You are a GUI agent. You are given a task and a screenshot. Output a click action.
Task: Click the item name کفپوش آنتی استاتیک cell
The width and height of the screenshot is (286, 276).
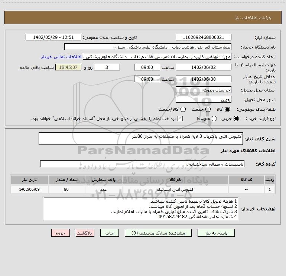(175, 189)
